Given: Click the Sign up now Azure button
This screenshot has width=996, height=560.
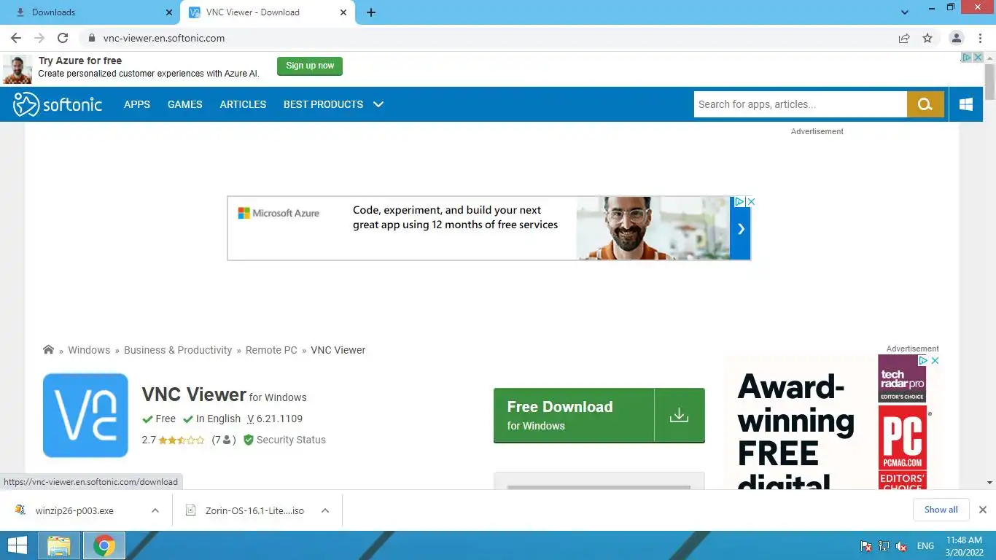Looking at the screenshot, I should [310, 66].
